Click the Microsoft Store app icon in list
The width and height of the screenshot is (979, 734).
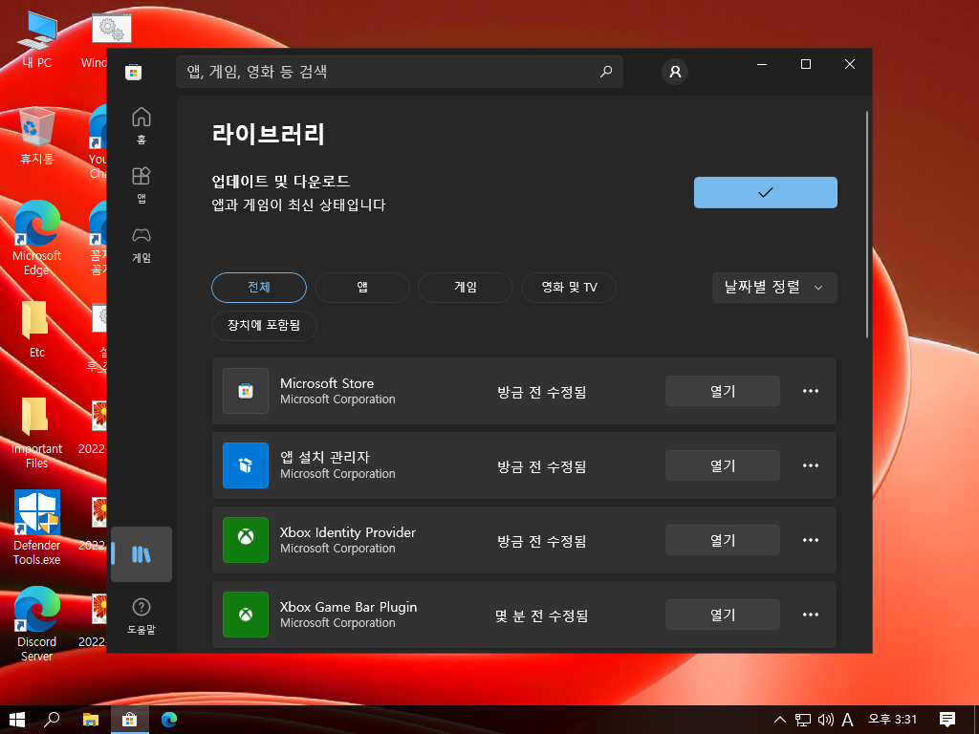click(x=246, y=391)
